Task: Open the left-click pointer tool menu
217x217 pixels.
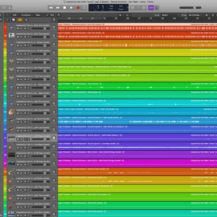Action: [x=120, y=15]
